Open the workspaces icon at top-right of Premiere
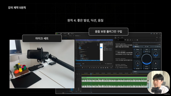The height and width of the screenshot is (96, 171). pyautogui.click(x=151, y=34)
